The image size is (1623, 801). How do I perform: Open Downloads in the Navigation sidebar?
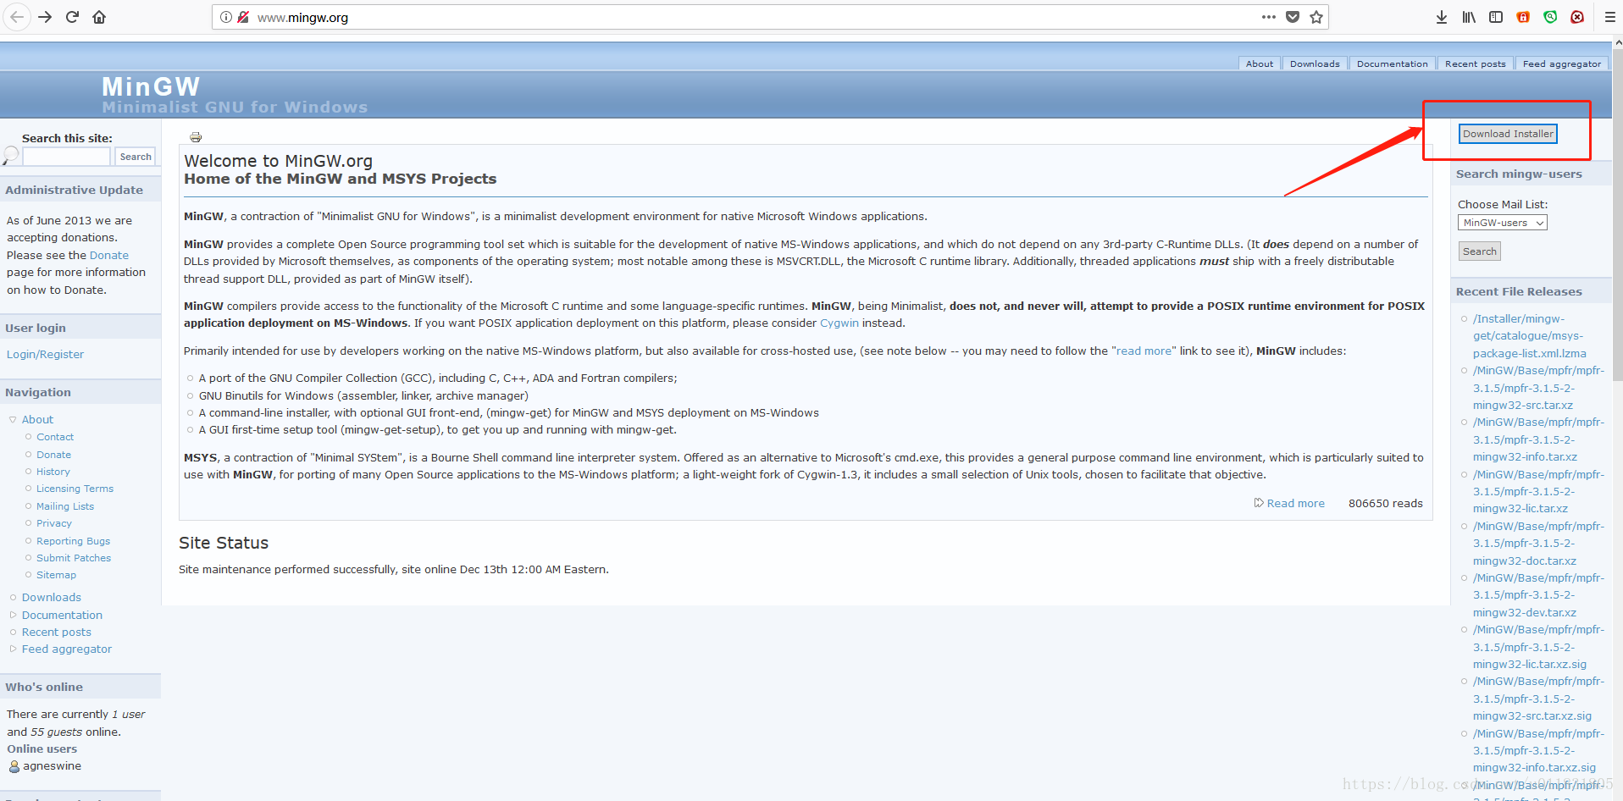pos(52,598)
